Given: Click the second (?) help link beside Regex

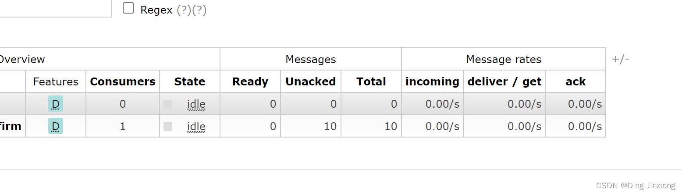Looking at the screenshot, I should tap(199, 10).
